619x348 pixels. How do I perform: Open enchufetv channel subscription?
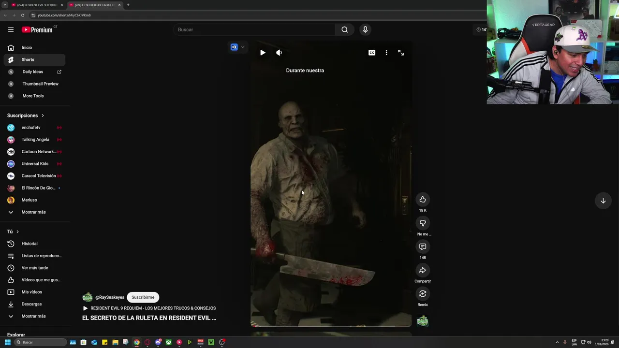34,128
